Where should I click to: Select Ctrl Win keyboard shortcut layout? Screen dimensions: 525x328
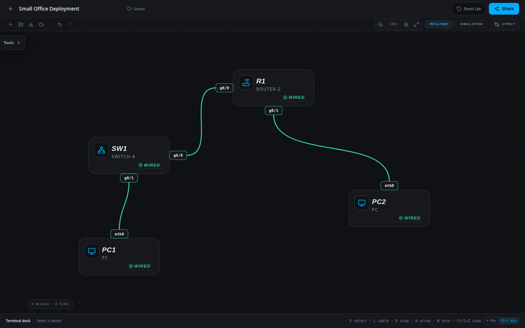point(509,321)
